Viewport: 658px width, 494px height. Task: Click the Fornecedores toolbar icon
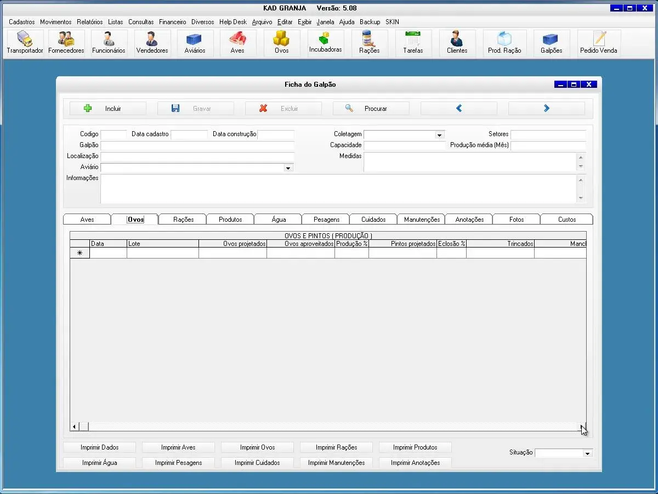[x=66, y=43]
